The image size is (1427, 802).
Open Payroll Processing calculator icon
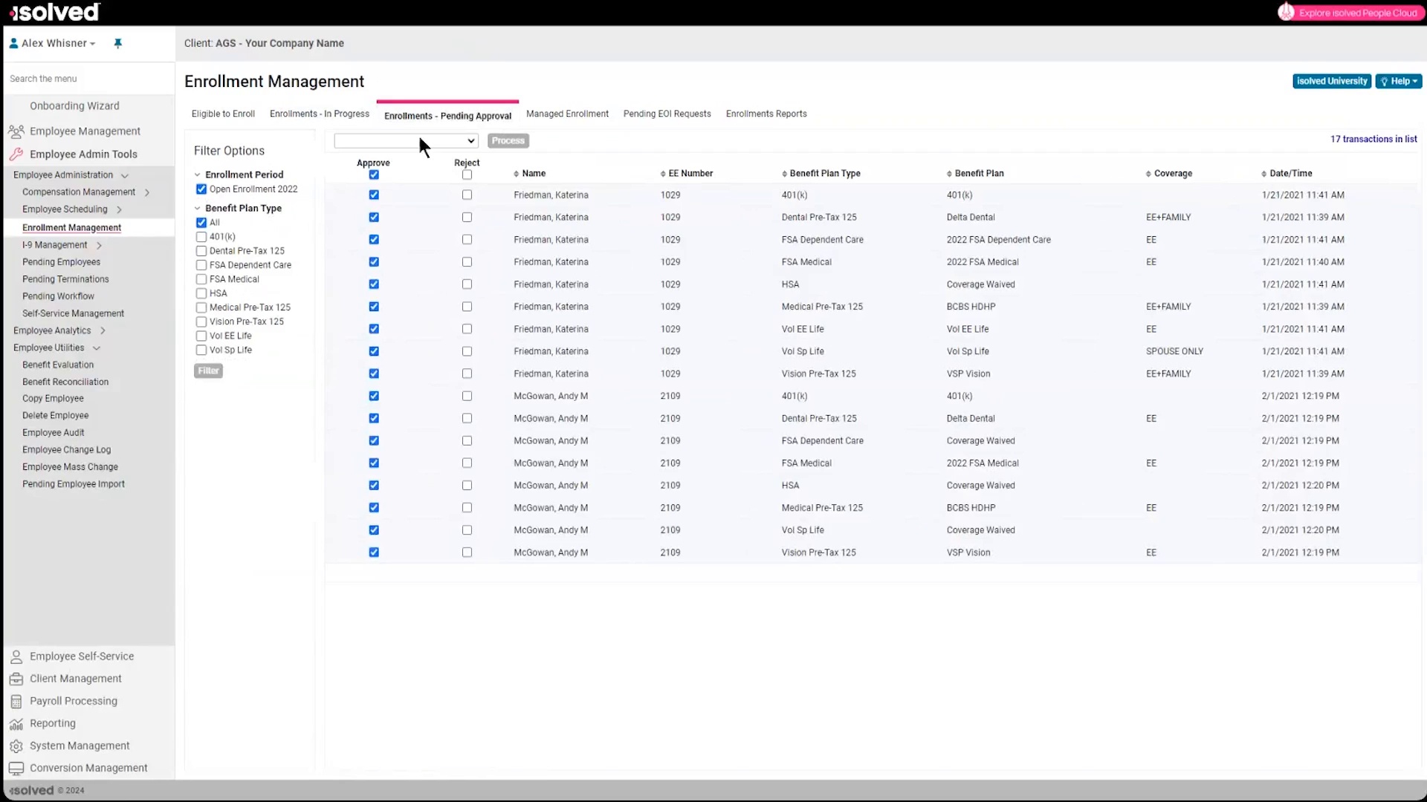16,701
